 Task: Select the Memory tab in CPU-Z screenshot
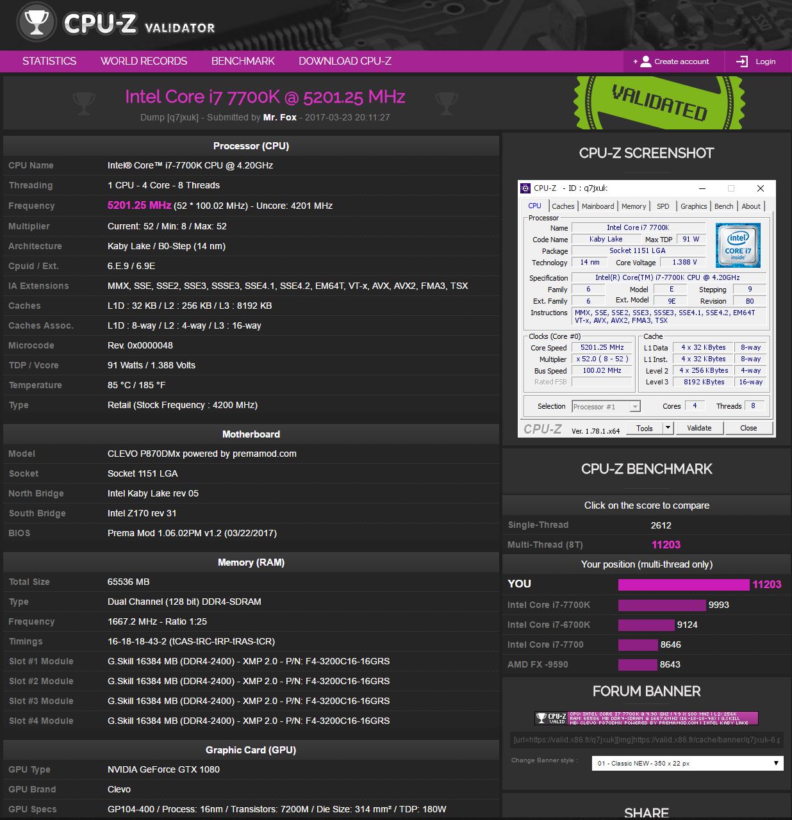(634, 206)
